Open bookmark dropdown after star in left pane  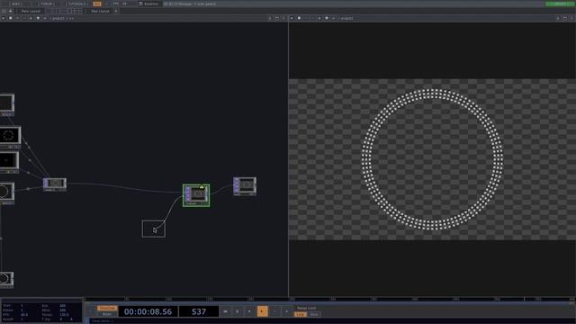tap(45, 18)
